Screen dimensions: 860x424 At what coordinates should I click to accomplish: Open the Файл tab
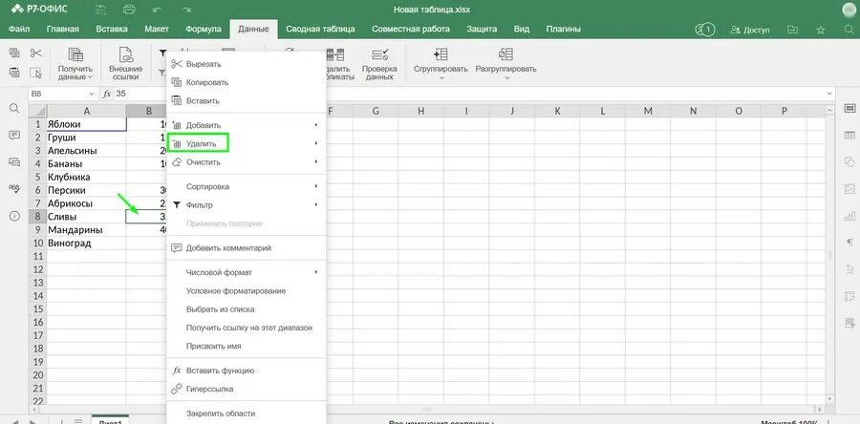click(x=19, y=29)
